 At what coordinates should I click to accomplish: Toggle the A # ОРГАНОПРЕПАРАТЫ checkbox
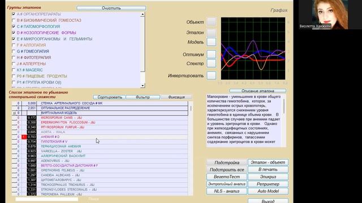(14, 14)
